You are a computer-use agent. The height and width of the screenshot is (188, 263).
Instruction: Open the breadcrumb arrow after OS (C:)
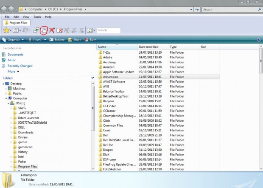coord(61,9)
